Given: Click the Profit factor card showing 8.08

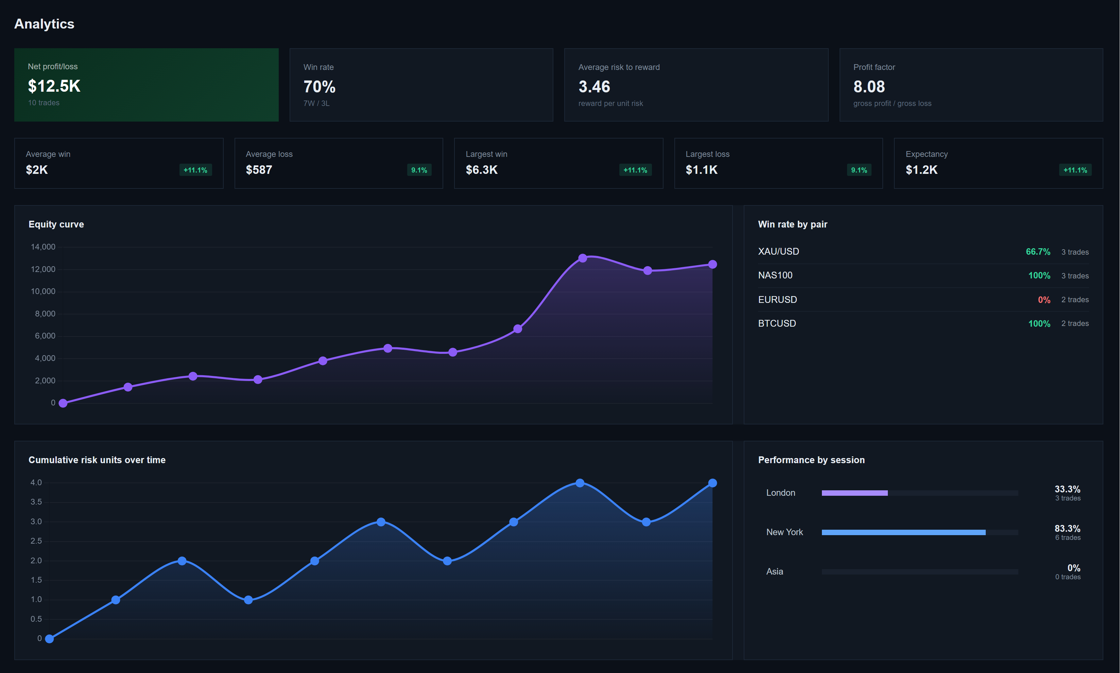Looking at the screenshot, I should click(971, 84).
